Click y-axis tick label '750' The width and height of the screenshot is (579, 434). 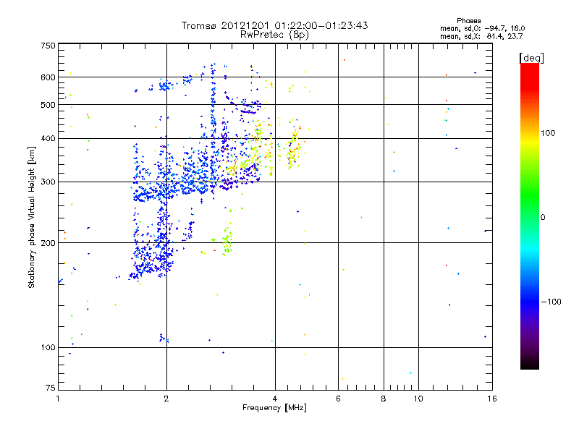click(x=48, y=46)
